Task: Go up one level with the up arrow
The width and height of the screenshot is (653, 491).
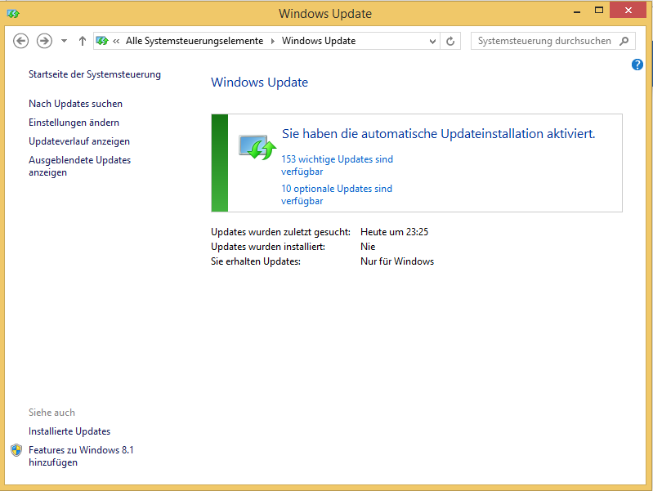Action: coord(83,41)
